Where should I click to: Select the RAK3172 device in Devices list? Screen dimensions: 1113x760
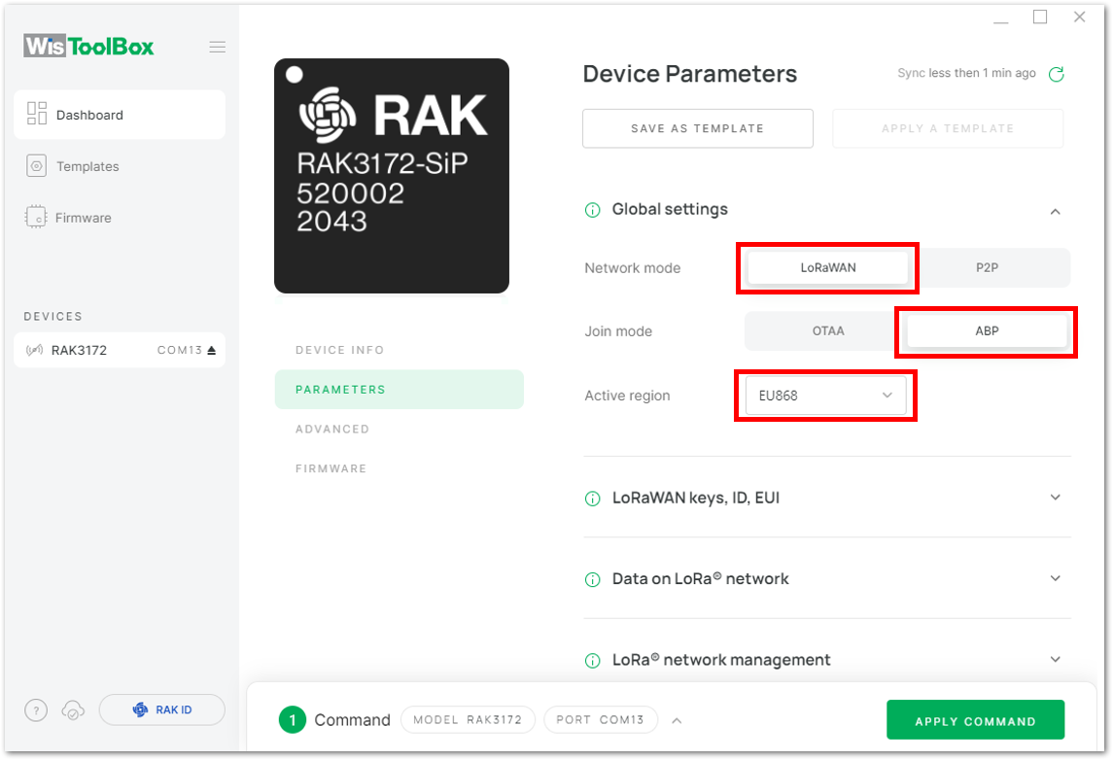click(x=120, y=350)
